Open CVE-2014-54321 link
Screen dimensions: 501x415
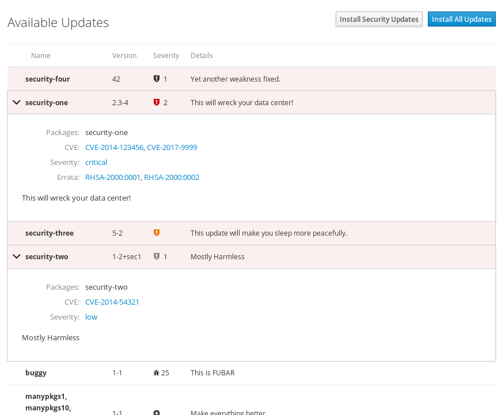pyautogui.click(x=112, y=302)
